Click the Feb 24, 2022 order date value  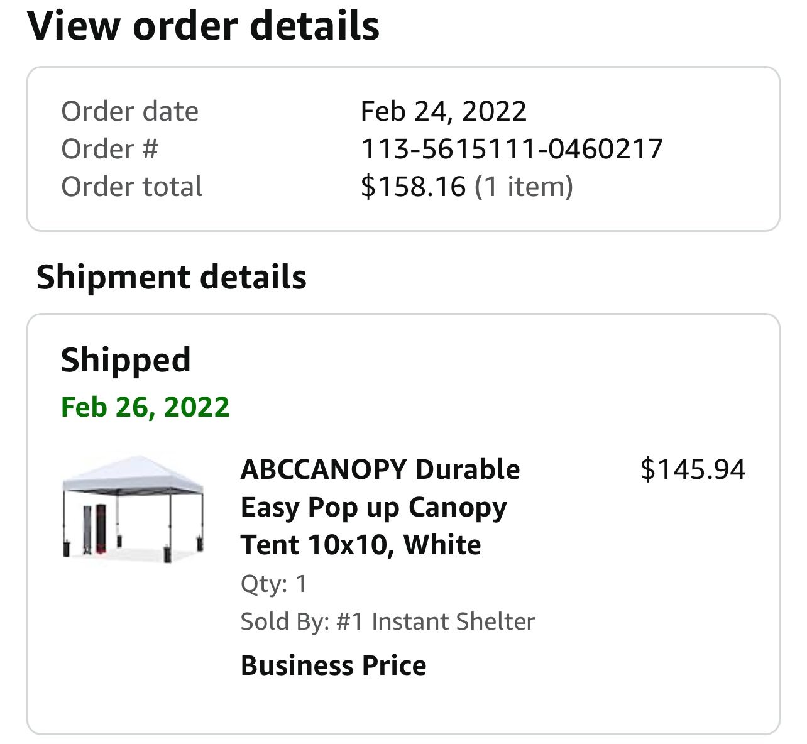pyautogui.click(x=443, y=111)
